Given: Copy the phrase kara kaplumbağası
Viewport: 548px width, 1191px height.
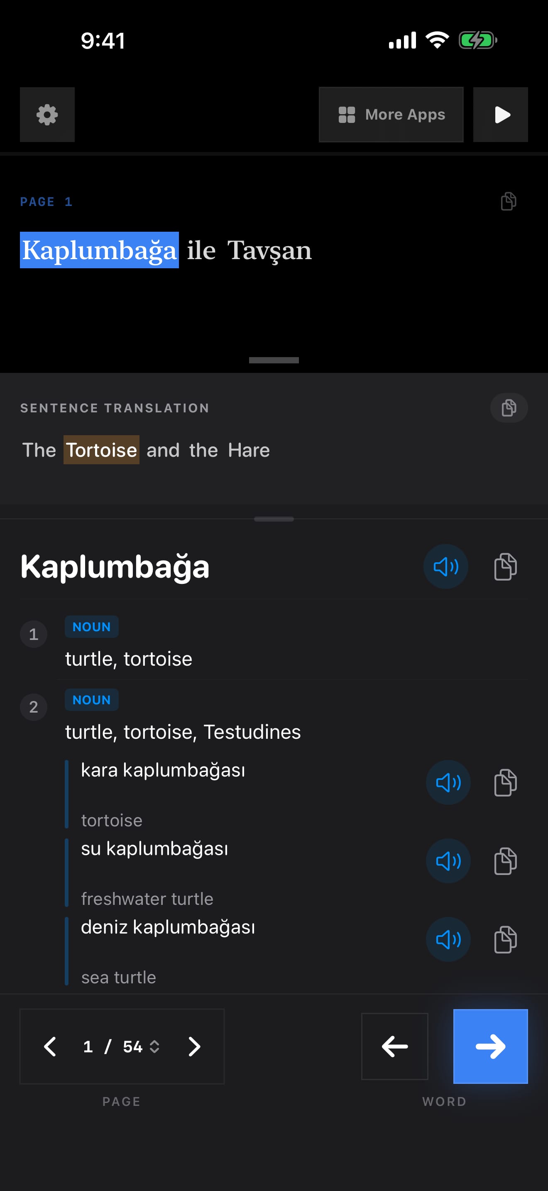Looking at the screenshot, I should point(505,782).
